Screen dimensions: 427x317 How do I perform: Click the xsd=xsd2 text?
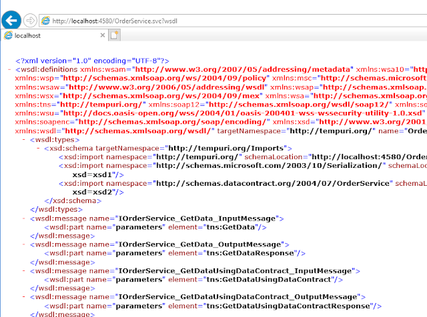coord(92,192)
